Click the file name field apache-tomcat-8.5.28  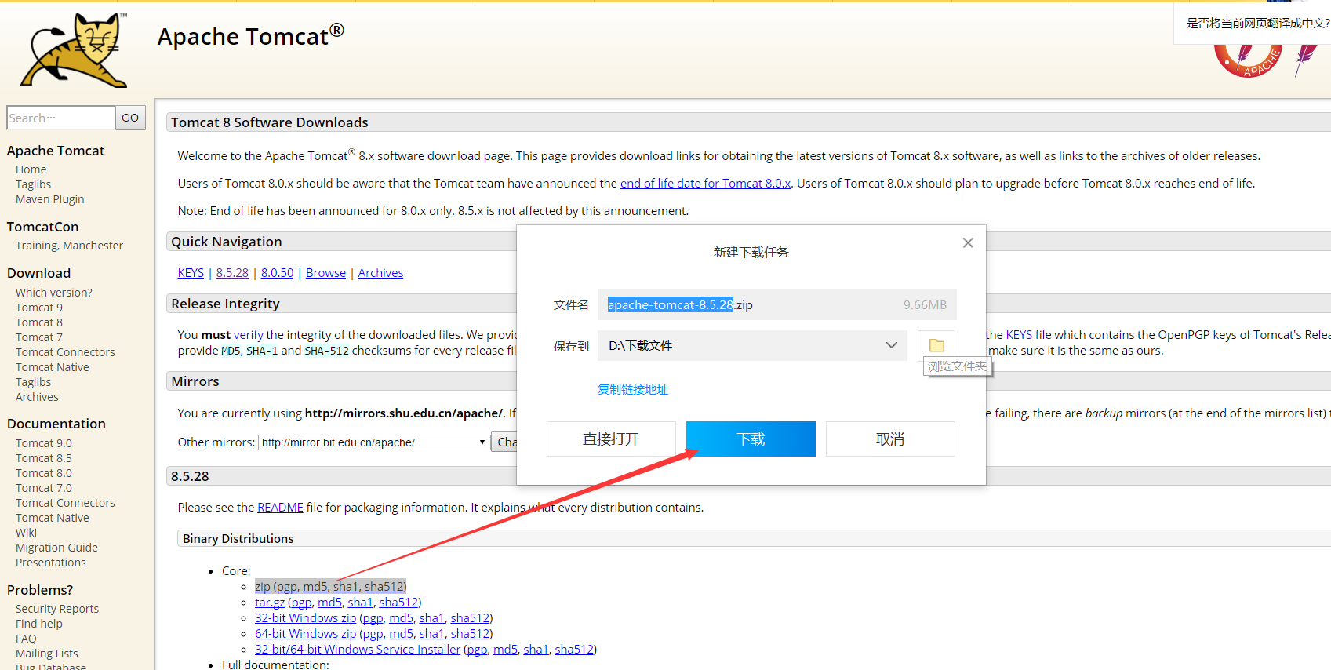tap(776, 304)
